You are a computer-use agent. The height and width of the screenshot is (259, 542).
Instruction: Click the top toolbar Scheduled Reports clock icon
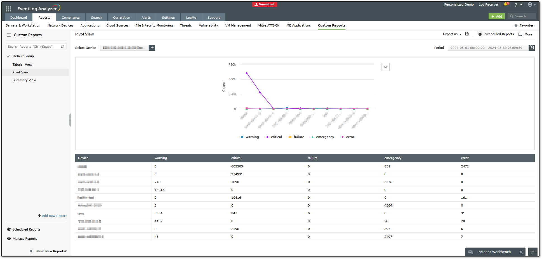coord(480,34)
